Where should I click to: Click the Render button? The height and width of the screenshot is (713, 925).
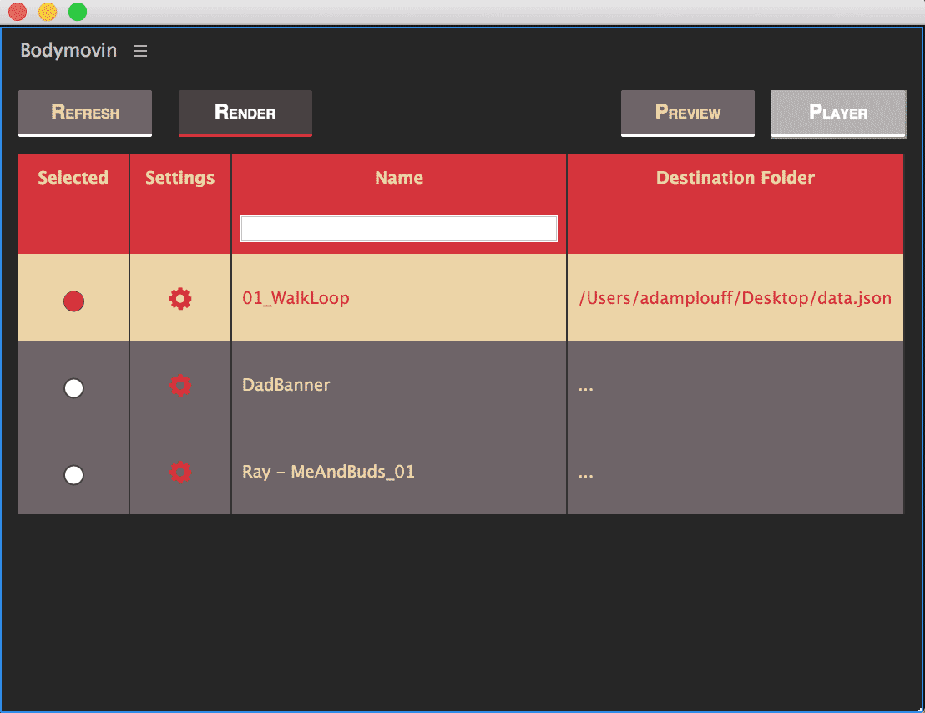click(x=245, y=114)
